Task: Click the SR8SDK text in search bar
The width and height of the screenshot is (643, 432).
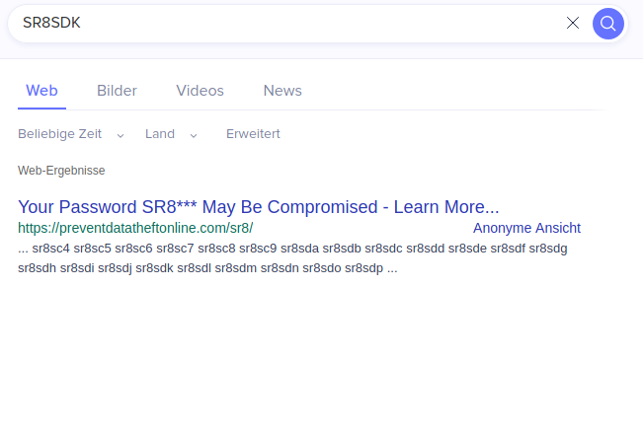Action: tap(51, 23)
